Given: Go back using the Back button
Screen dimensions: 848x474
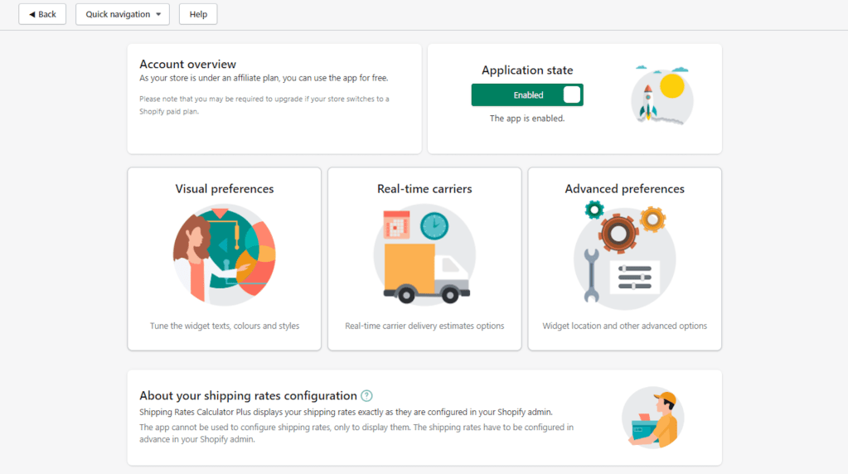Looking at the screenshot, I should pos(42,14).
